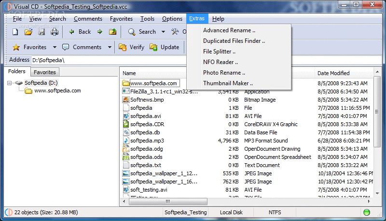Click the Update toolbar button
386x221 pixels.
(x=165, y=47)
